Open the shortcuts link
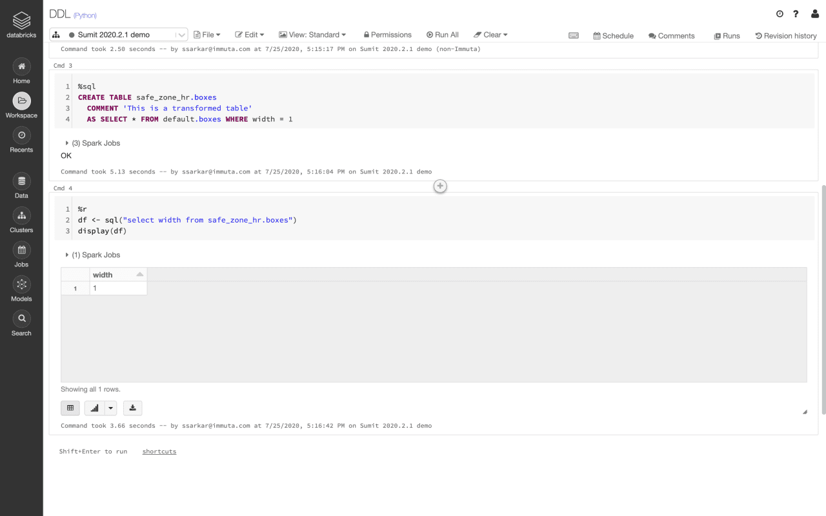 [159, 451]
